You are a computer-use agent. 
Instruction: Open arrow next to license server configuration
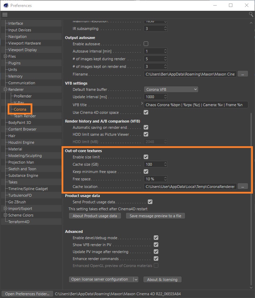coord(136,279)
